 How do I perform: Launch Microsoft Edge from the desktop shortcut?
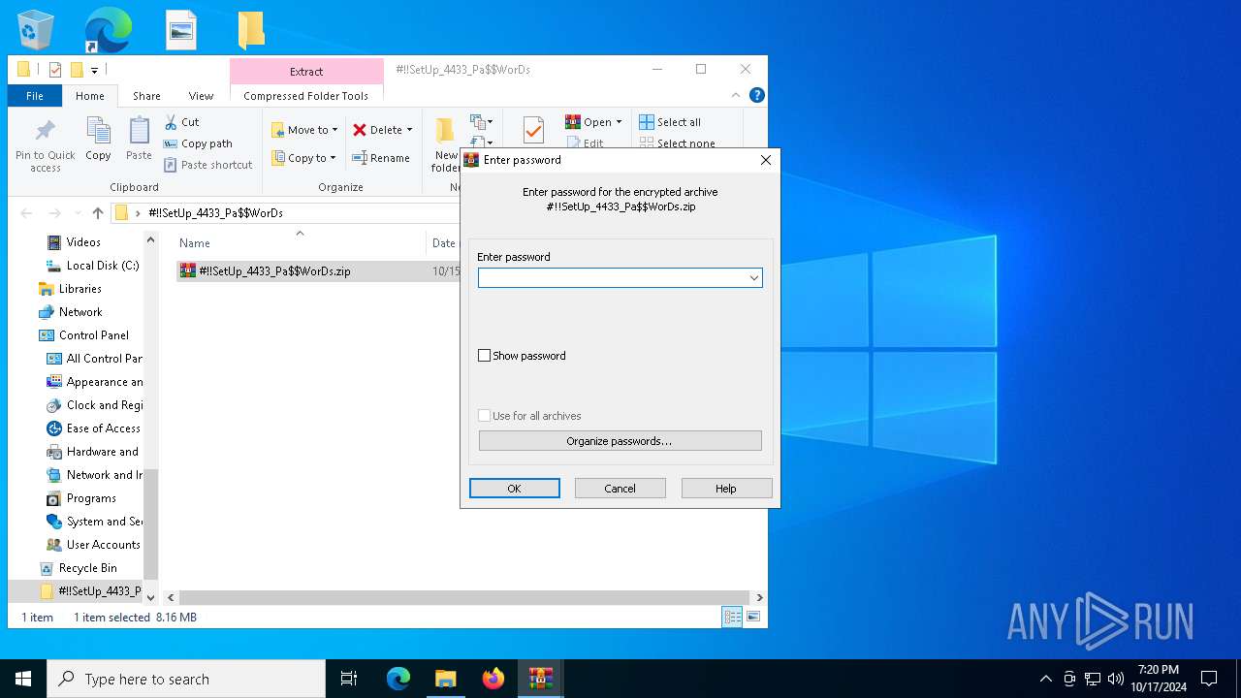pos(108,30)
